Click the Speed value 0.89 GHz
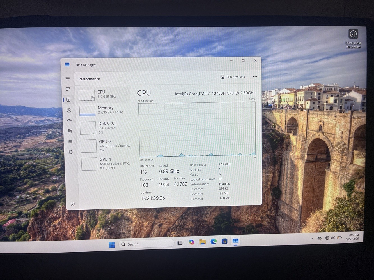374x280 pixels. [x=169, y=171]
